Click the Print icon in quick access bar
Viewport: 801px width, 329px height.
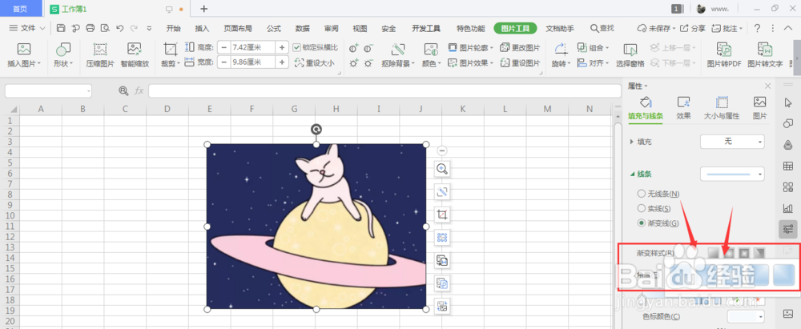pos(91,28)
